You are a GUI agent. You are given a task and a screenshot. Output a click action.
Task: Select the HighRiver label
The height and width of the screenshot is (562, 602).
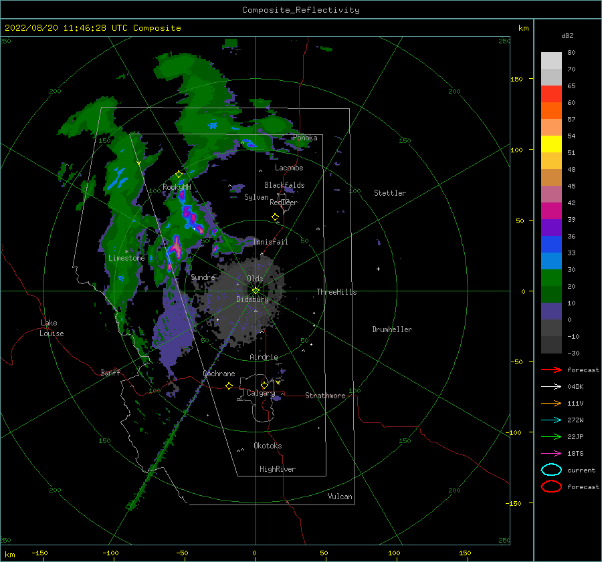277,469
